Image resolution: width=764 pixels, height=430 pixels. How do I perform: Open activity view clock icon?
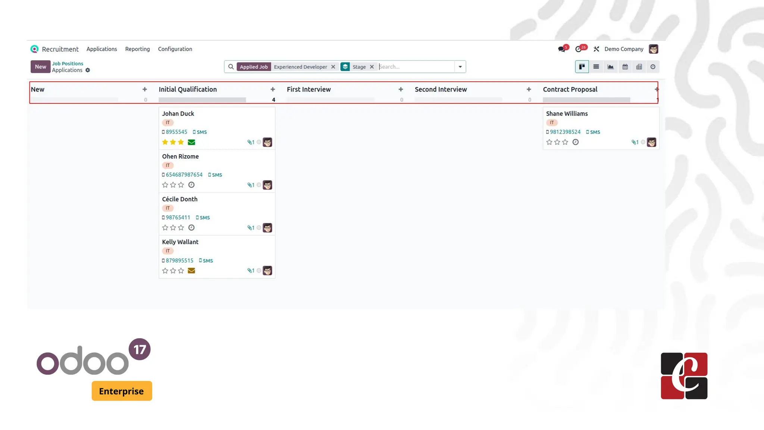(653, 67)
